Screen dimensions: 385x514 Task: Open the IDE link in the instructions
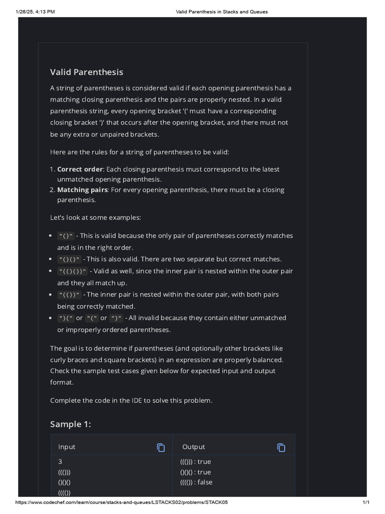pyautogui.click(x=137, y=400)
